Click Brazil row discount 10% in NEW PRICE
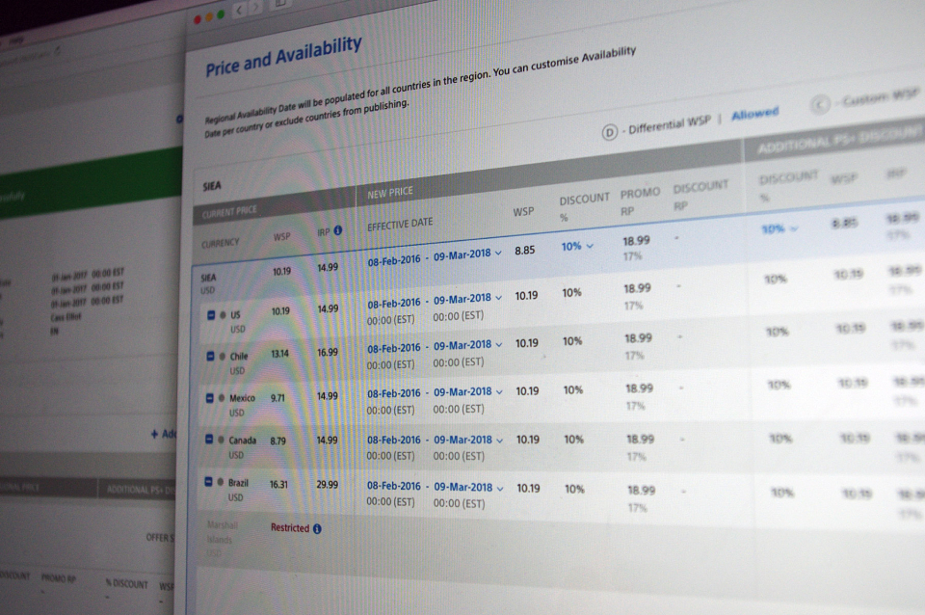Screen dimensions: 925x615 pos(574,489)
